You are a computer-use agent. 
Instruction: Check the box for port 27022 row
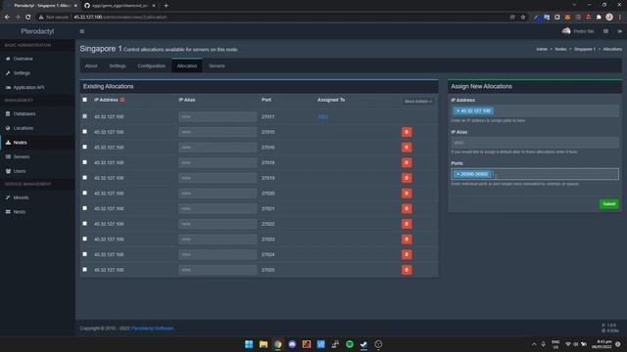tap(85, 224)
